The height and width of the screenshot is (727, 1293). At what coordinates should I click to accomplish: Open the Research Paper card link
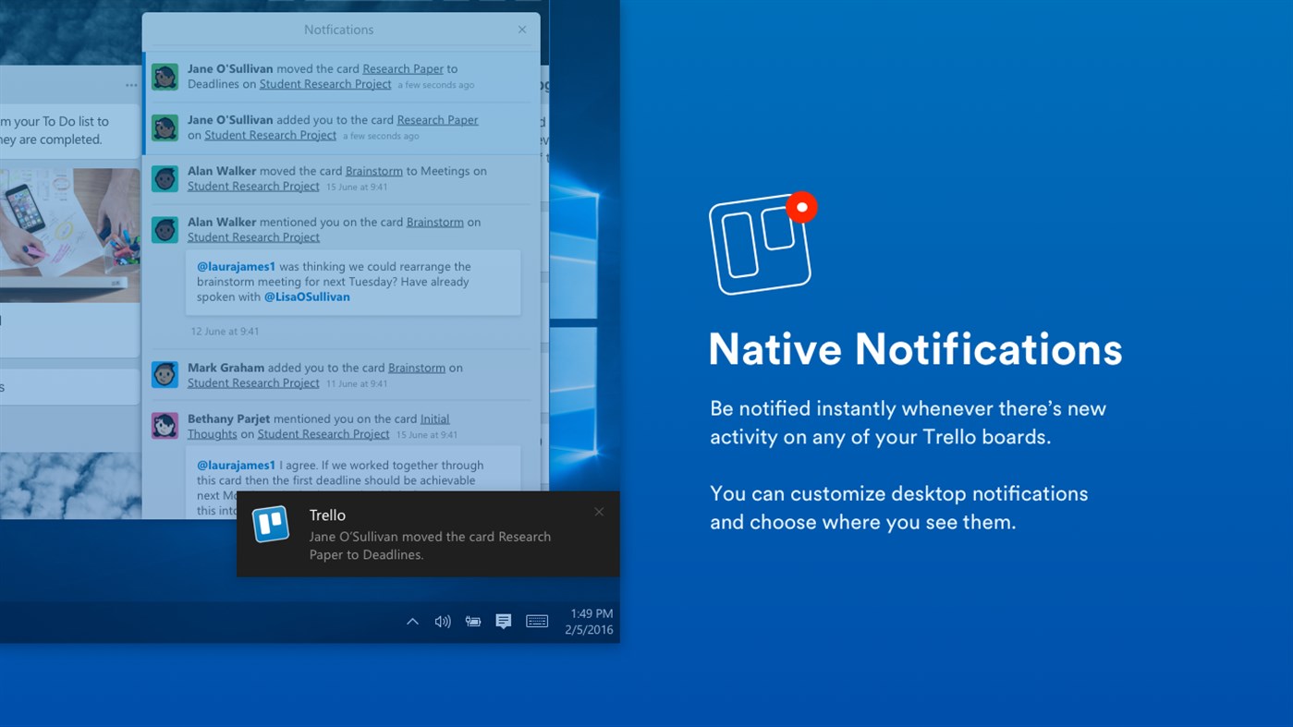point(402,68)
